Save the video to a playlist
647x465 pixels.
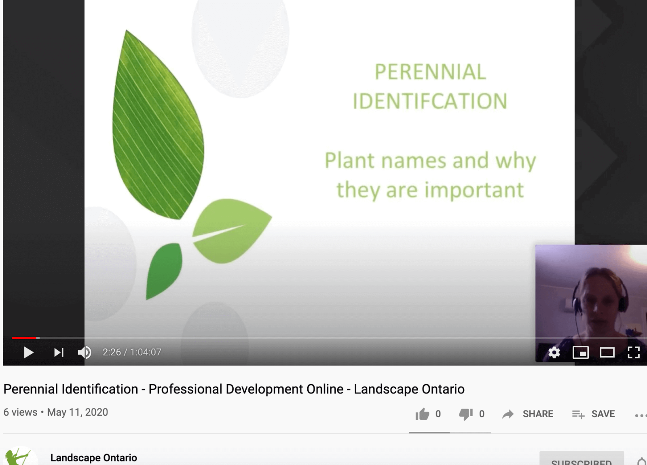pos(594,414)
